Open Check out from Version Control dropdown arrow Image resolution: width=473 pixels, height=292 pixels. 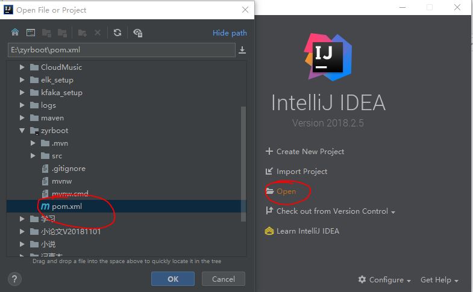click(393, 212)
